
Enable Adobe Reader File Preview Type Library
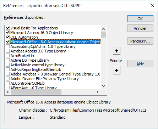click(x=8, y=79)
